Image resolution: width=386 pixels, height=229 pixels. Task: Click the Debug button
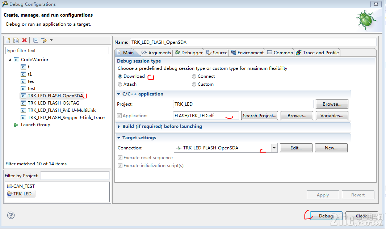[x=326, y=216]
